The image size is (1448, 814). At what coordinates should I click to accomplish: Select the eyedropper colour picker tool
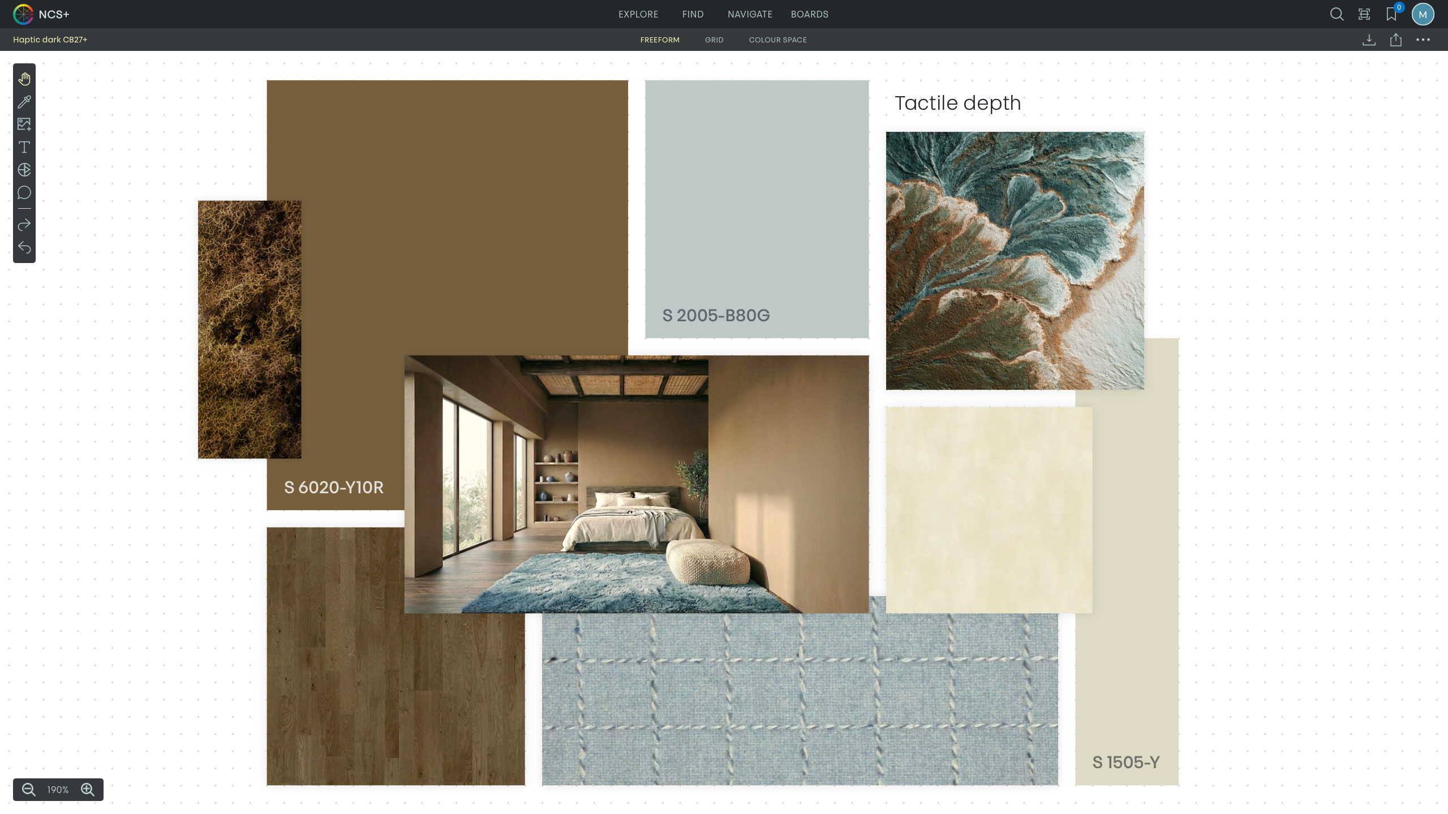[24, 102]
